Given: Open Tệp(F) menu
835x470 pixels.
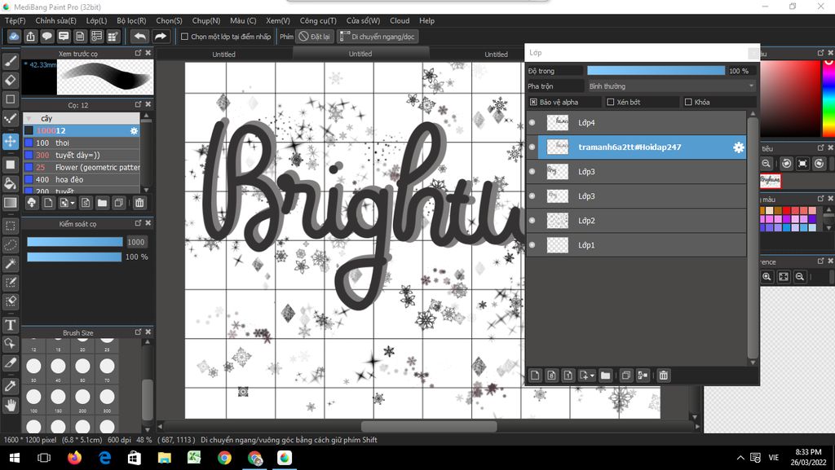Looking at the screenshot, I should (x=15, y=20).
